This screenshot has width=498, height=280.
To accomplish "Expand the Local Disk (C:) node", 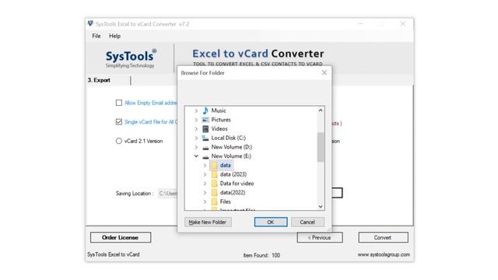I will [x=196, y=138].
